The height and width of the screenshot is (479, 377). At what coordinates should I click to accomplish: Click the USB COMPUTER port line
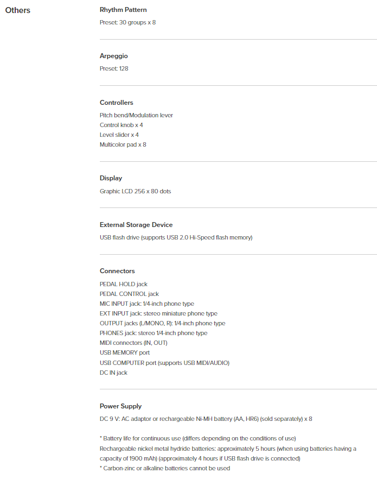pos(165,363)
